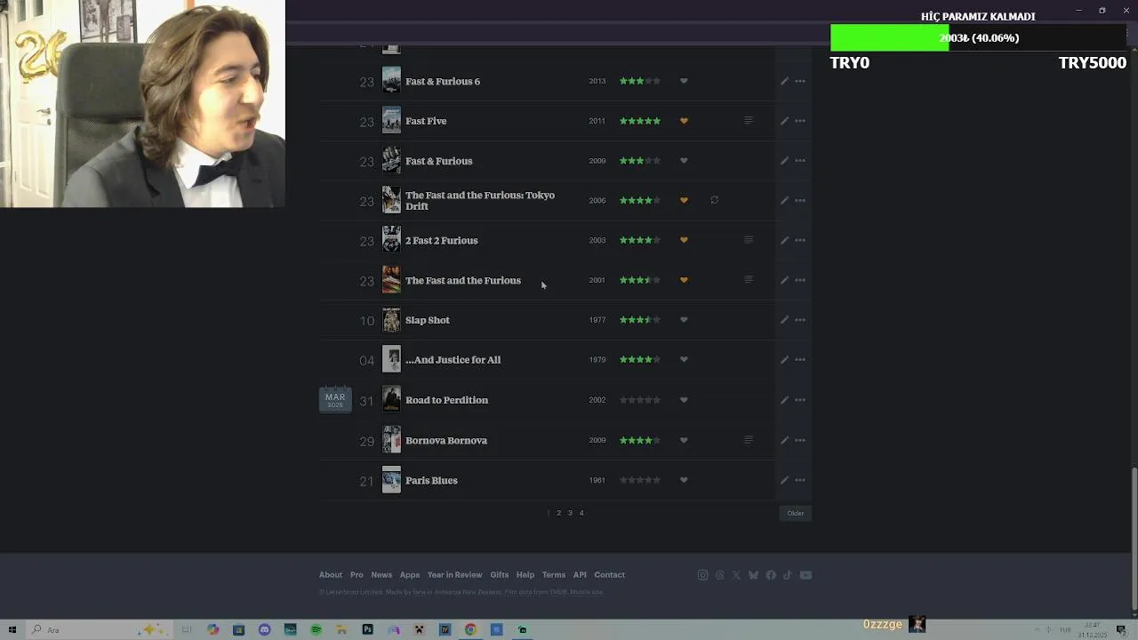Like ...And Justice for All
Screen dimensions: 1138x640
[684, 360]
